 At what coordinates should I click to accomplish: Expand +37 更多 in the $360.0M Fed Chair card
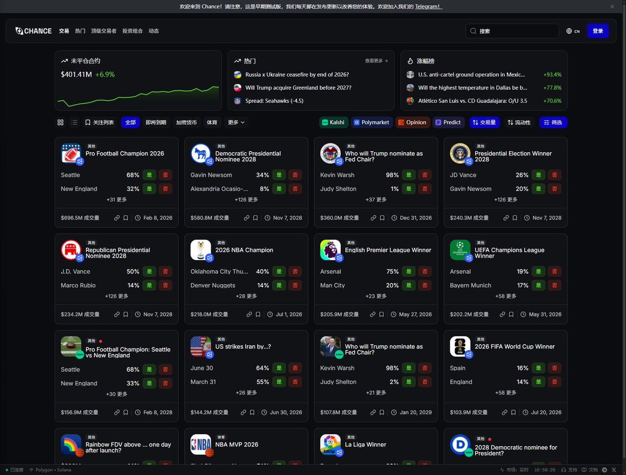pos(376,200)
